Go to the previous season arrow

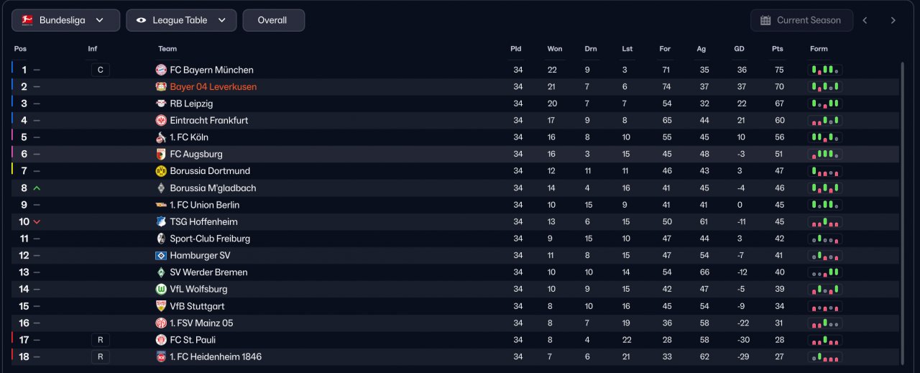point(865,20)
